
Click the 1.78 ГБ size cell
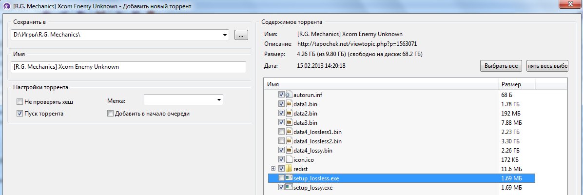point(510,104)
